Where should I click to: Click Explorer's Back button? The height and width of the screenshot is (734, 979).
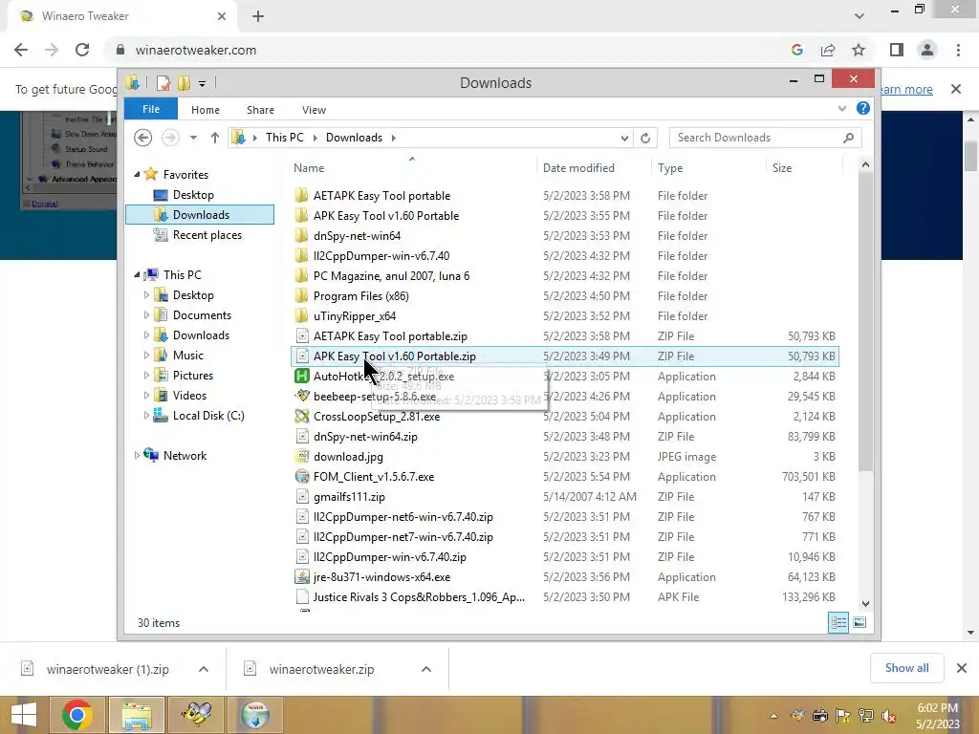[x=143, y=138]
